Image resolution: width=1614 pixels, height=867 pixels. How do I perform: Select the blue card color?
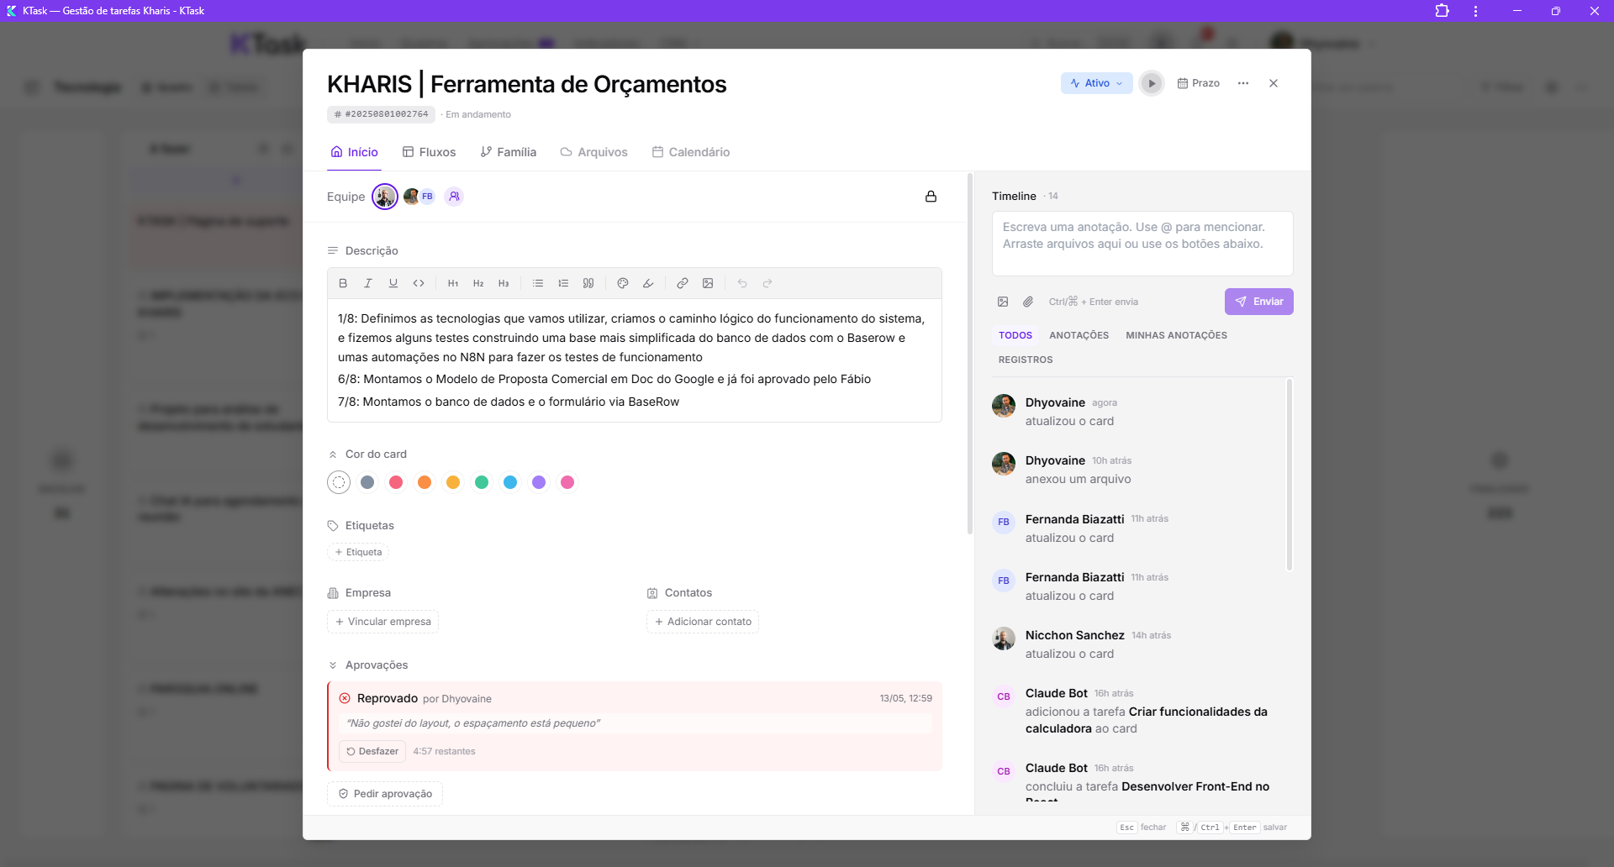pyautogui.click(x=510, y=482)
